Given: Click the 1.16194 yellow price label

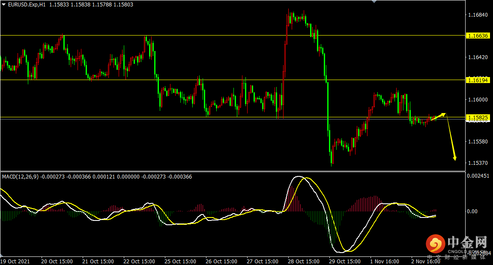Looking at the screenshot, I should [x=478, y=80].
